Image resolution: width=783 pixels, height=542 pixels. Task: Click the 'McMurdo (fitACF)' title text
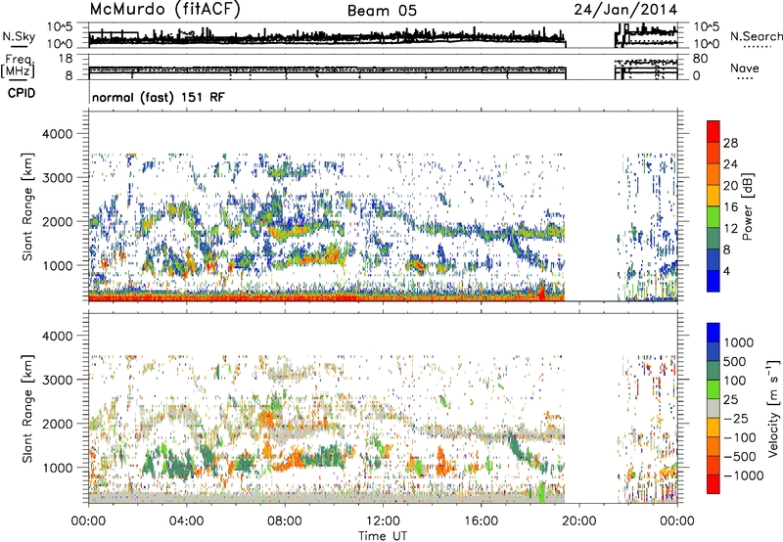164,10
